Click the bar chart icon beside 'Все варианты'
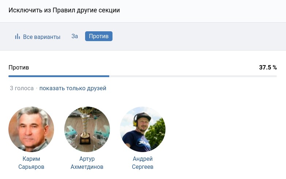Viewport: 286px width, 179px height. tap(18, 36)
